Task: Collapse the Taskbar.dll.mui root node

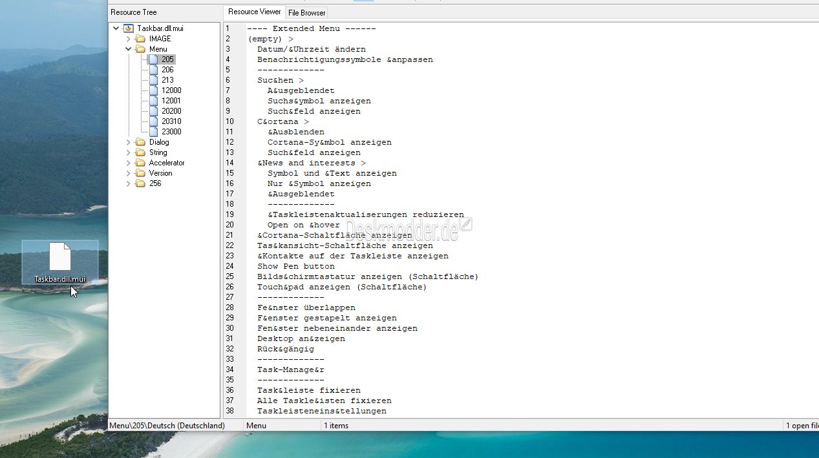Action: (x=116, y=28)
